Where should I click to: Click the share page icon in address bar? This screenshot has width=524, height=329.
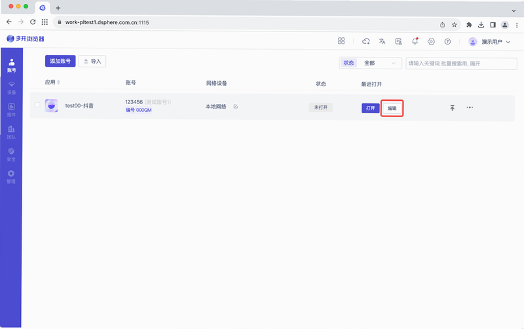[443, 25]
